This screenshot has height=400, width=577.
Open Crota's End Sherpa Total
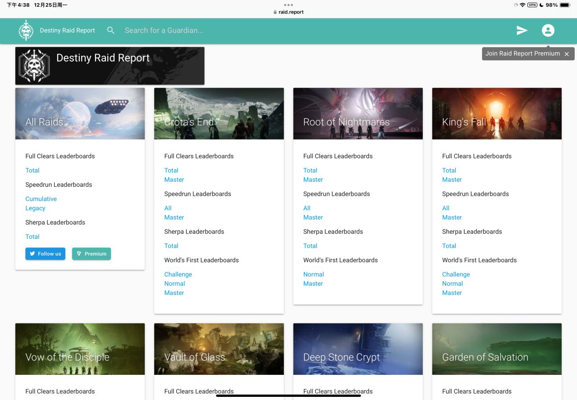pyautogui.click(x=171, y=246)
